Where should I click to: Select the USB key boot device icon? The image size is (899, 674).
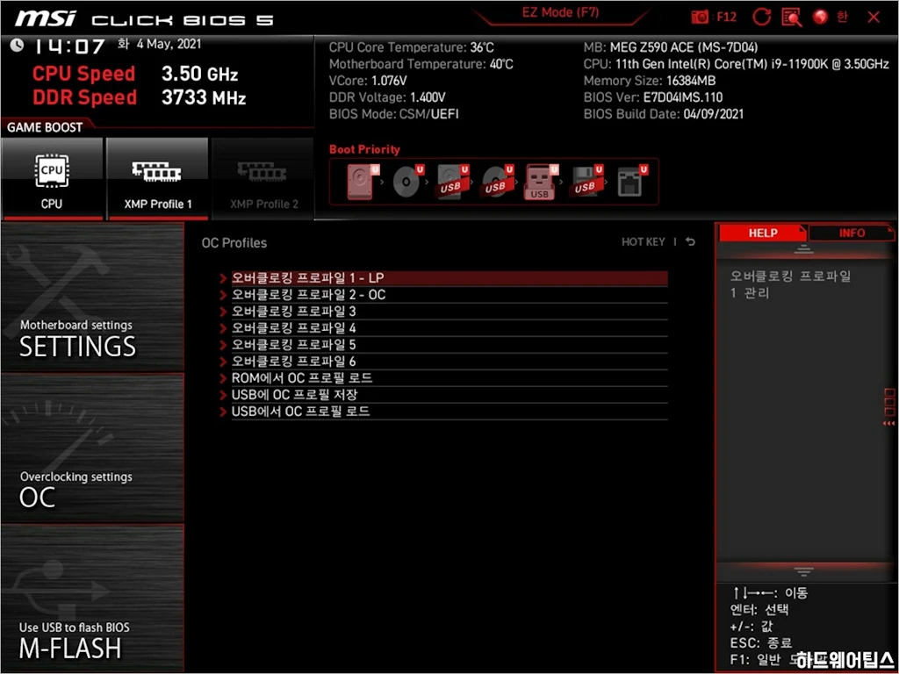pos(541,182)
